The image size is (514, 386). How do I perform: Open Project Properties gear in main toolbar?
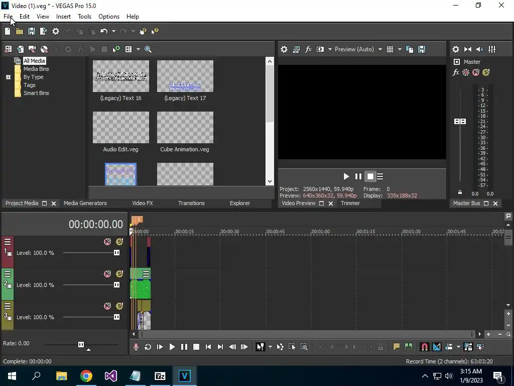pos(56,31)
